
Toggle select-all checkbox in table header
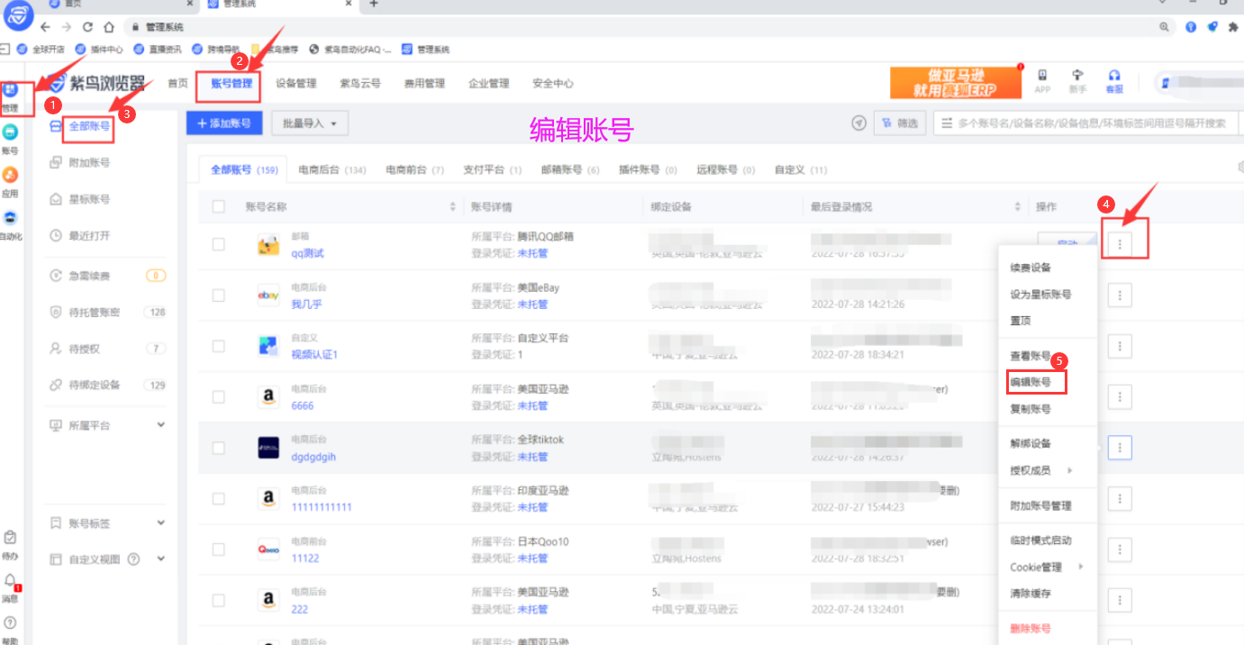219,207
